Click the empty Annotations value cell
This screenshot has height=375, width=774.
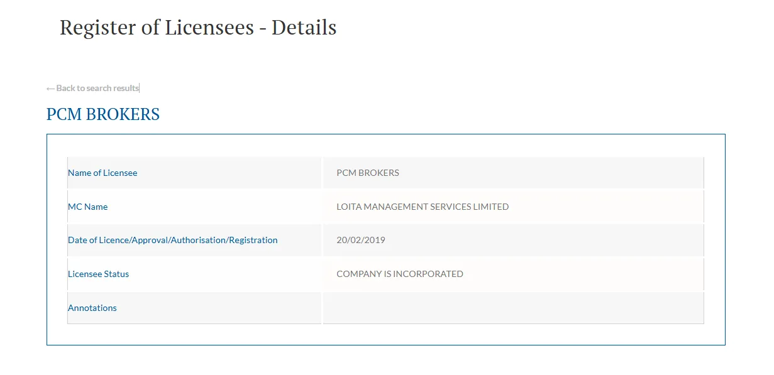click(x=513, y=308)
